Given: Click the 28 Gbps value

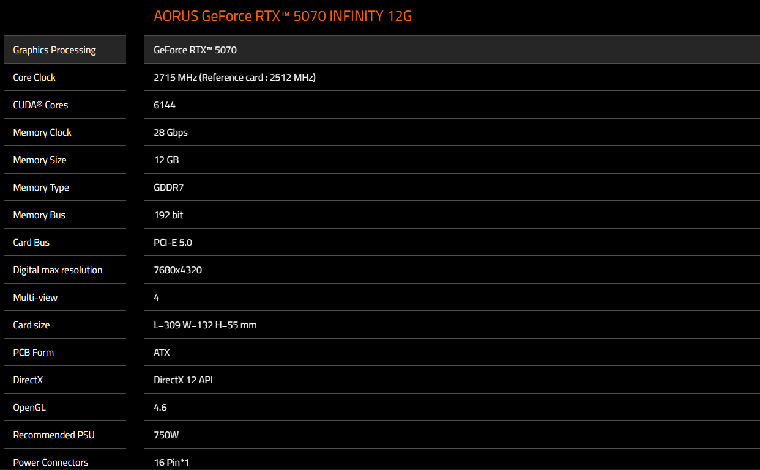Looking at the screenshot, I should pos(171,133).
